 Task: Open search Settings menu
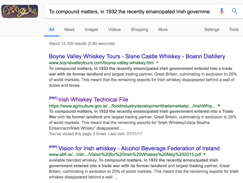pyautogui.click(x=212, y=29)
